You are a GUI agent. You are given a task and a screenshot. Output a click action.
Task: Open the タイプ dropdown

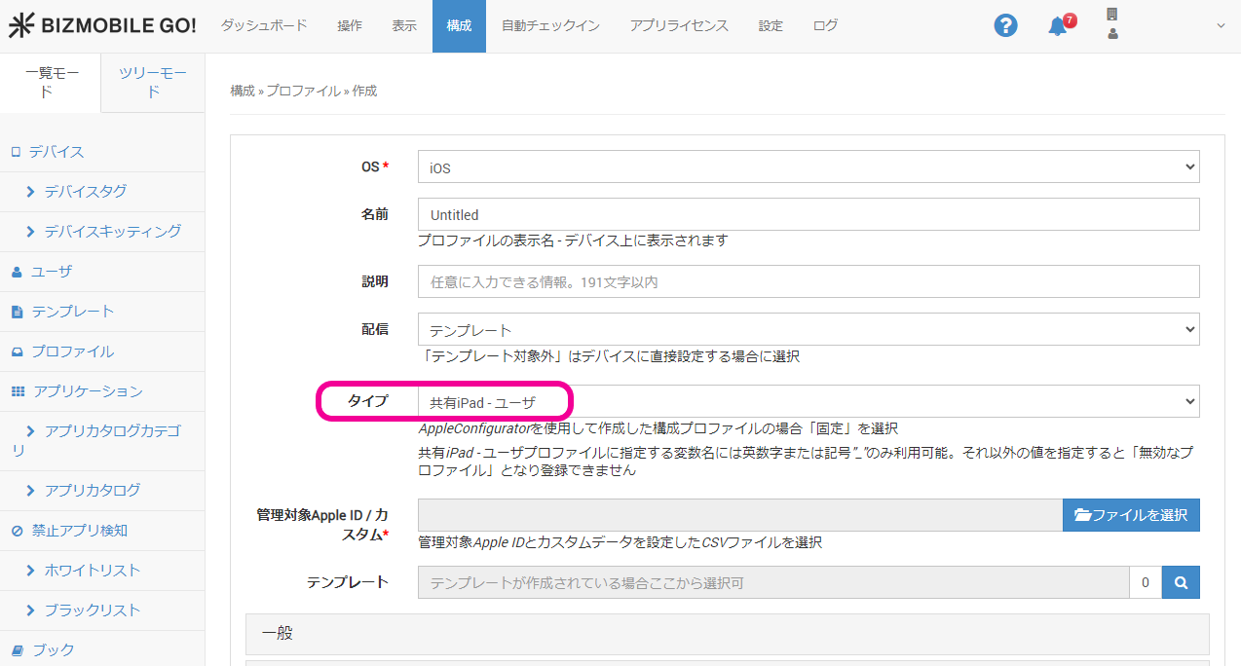tap(808, 401)
